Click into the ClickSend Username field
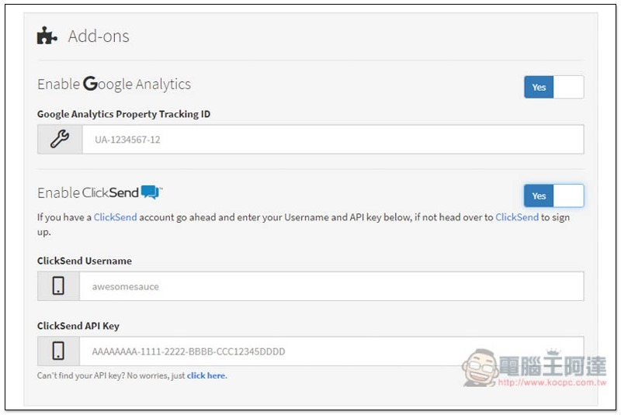This screenshot has width=621, height=415. [x=331, y=286]
